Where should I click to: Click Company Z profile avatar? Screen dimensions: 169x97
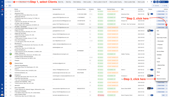click(11, 76)
